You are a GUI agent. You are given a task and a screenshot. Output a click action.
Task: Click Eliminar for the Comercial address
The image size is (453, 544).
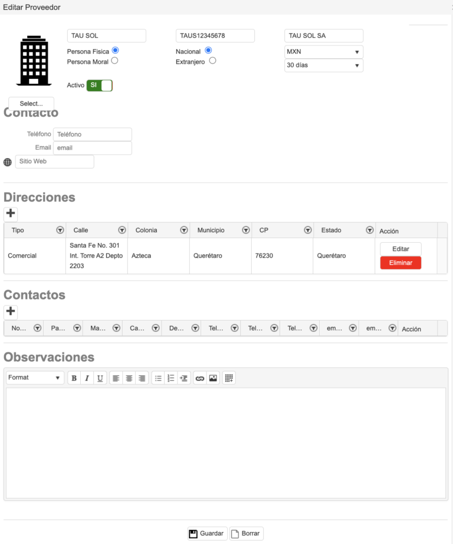401,263
